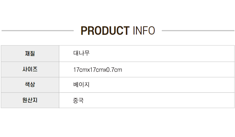Click the gray line right of heading

point(198,31)
